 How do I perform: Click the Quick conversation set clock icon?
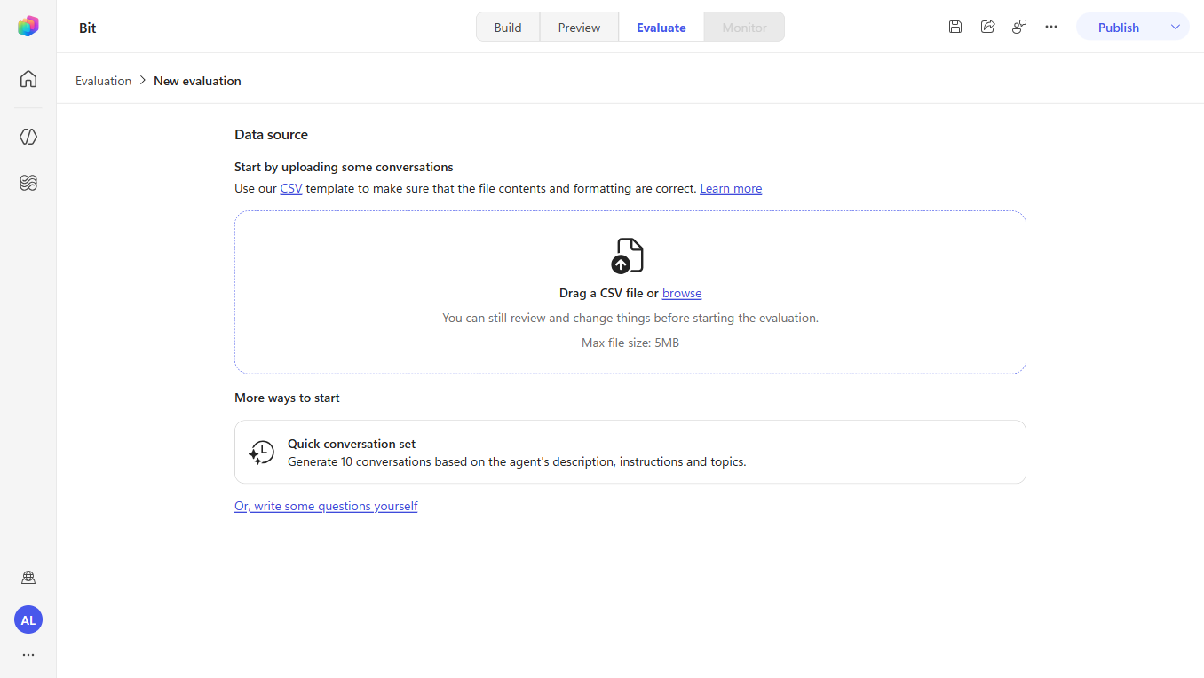[x=261, y=453]
